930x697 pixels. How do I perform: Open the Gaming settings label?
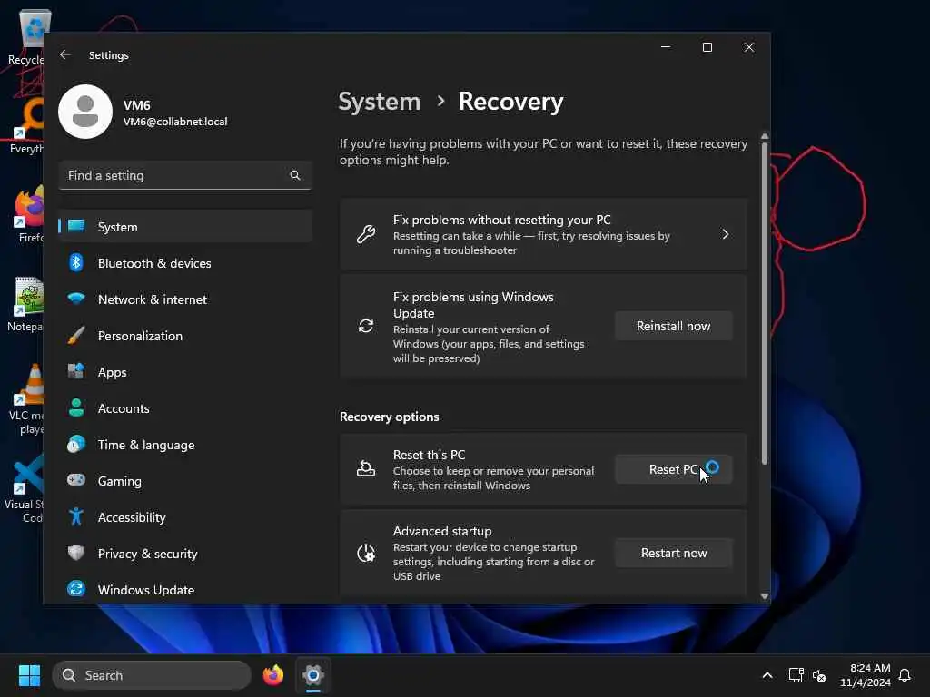tap(120, 481)
